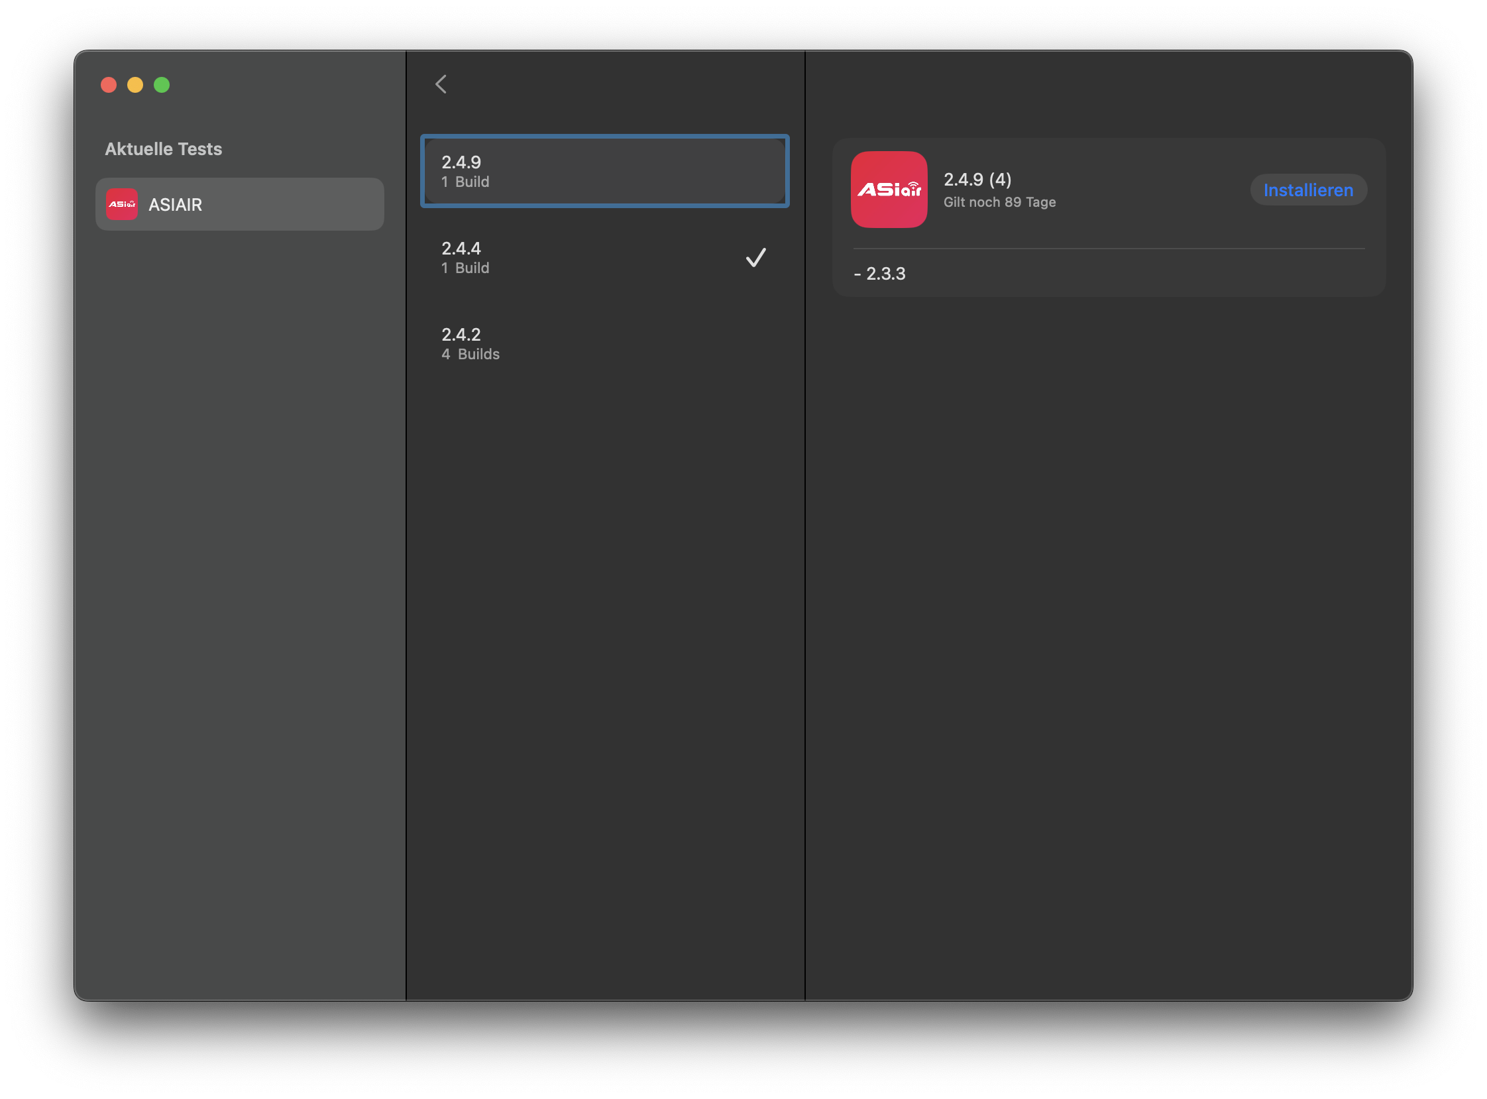Click 1 Build label under 2.4.4
The width and height of the screenshot is (1487, 1099).
click(465, 268)
